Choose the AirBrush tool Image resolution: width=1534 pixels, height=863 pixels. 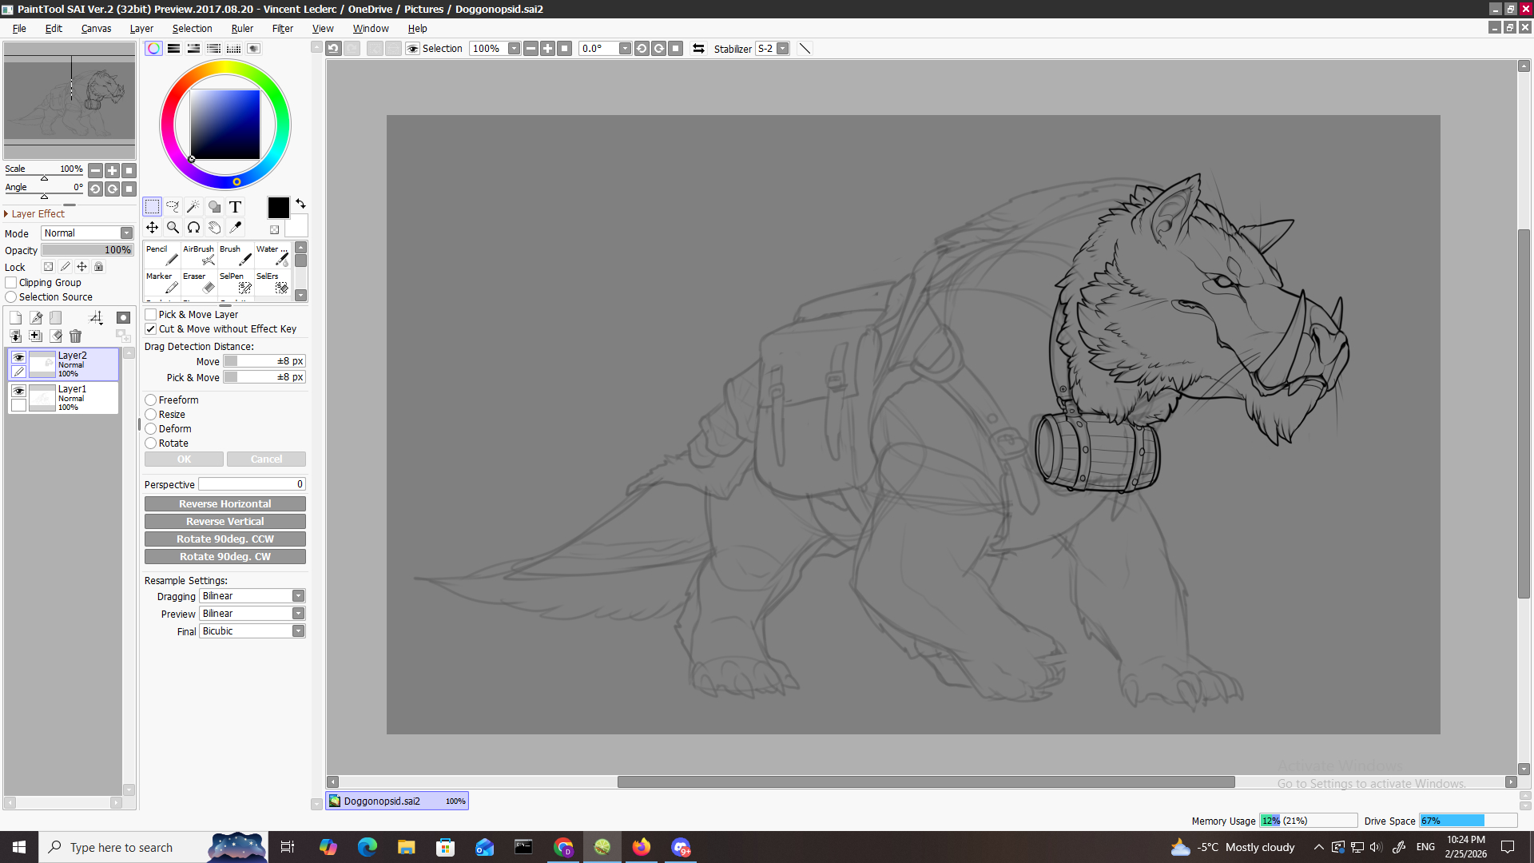click(199, 255)
